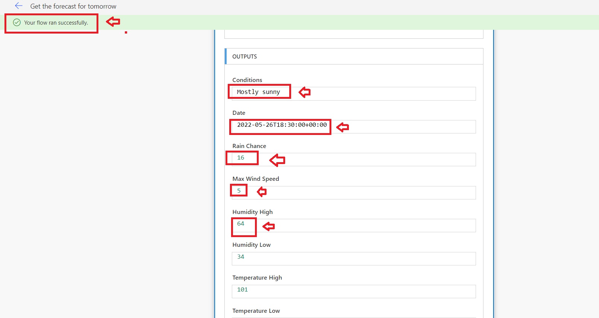Image resolution: width=599 pixels, height=318 pixels.
Task: Click the back arrow icon
Action: pyautogui.click(x=19, y=6)
